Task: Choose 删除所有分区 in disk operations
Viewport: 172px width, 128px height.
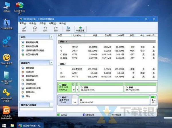Action: click(30, 76)
